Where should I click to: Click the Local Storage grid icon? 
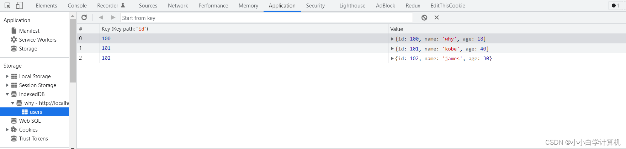pyautogui.click(x=14, y=76)
